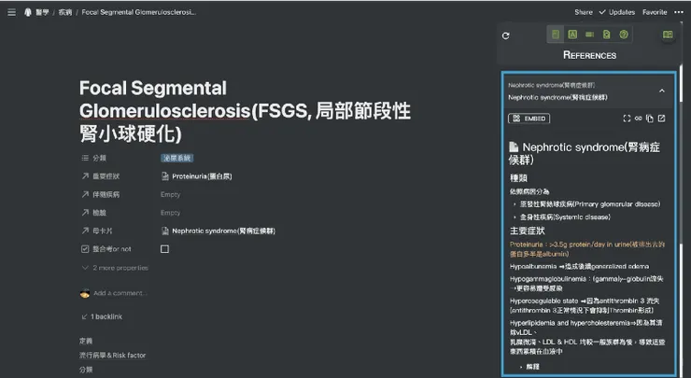The height and width of the screenshot is (378, 691).
Task: Click the Add a comment field
Action: click(120, 293)
